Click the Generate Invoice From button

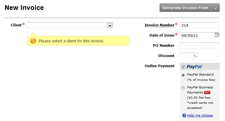coord(185,8)
